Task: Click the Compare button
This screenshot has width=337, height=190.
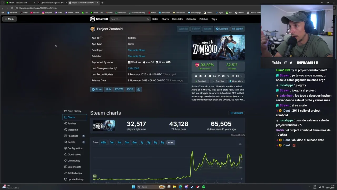Action: pyautogui.click(x=237, y=113)
